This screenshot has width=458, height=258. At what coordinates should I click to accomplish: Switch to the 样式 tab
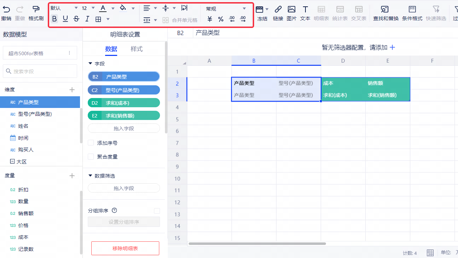click(x=137, y=49)
